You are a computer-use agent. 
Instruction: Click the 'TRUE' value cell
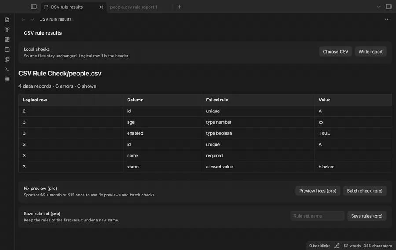[353, 133]
